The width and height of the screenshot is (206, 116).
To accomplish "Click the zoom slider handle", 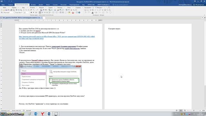I will click(x=194, y=111).
